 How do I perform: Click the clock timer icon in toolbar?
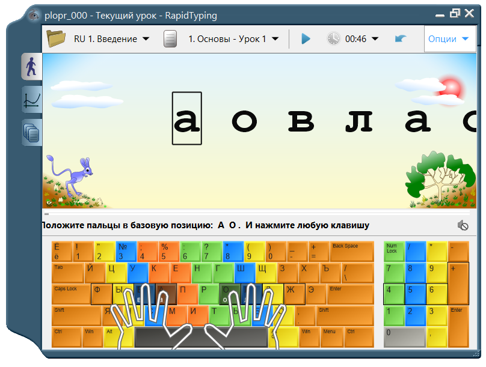[333, 37]
